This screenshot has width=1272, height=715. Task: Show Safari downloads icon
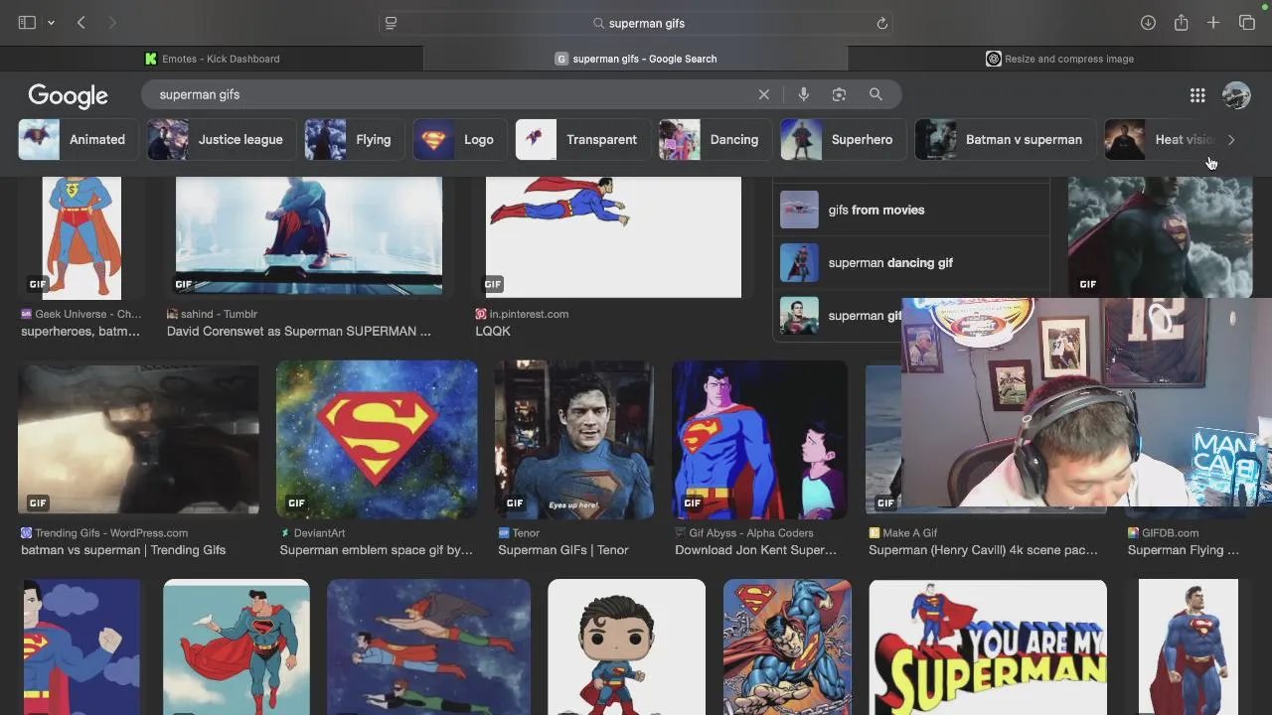coord(1148,23)
